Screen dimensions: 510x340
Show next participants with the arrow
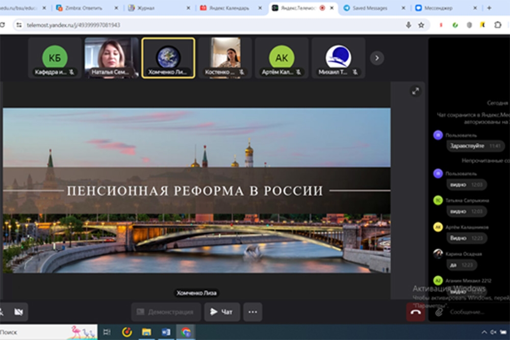pyautogui.click(x=377, y=58)
